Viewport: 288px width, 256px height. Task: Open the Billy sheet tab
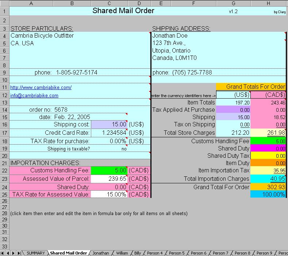point(138,253)
